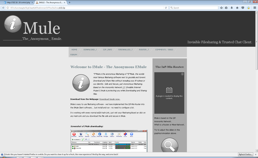The image size is (258, 158).
Task: Open the DOWNLOAD_! navigation item
Action: [90, 50]
